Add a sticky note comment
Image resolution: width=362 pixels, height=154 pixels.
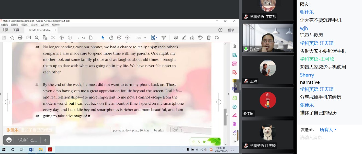coord(176,38)
